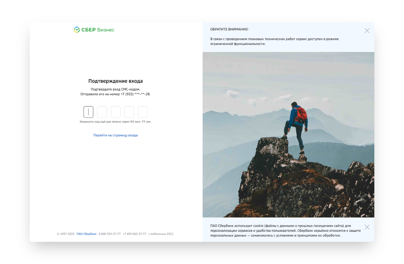The image size is (404, 264).
Task: Click the ОБРАТИТЕ ВНИМАНИЕ! title
Action: [x=229, y=29]
